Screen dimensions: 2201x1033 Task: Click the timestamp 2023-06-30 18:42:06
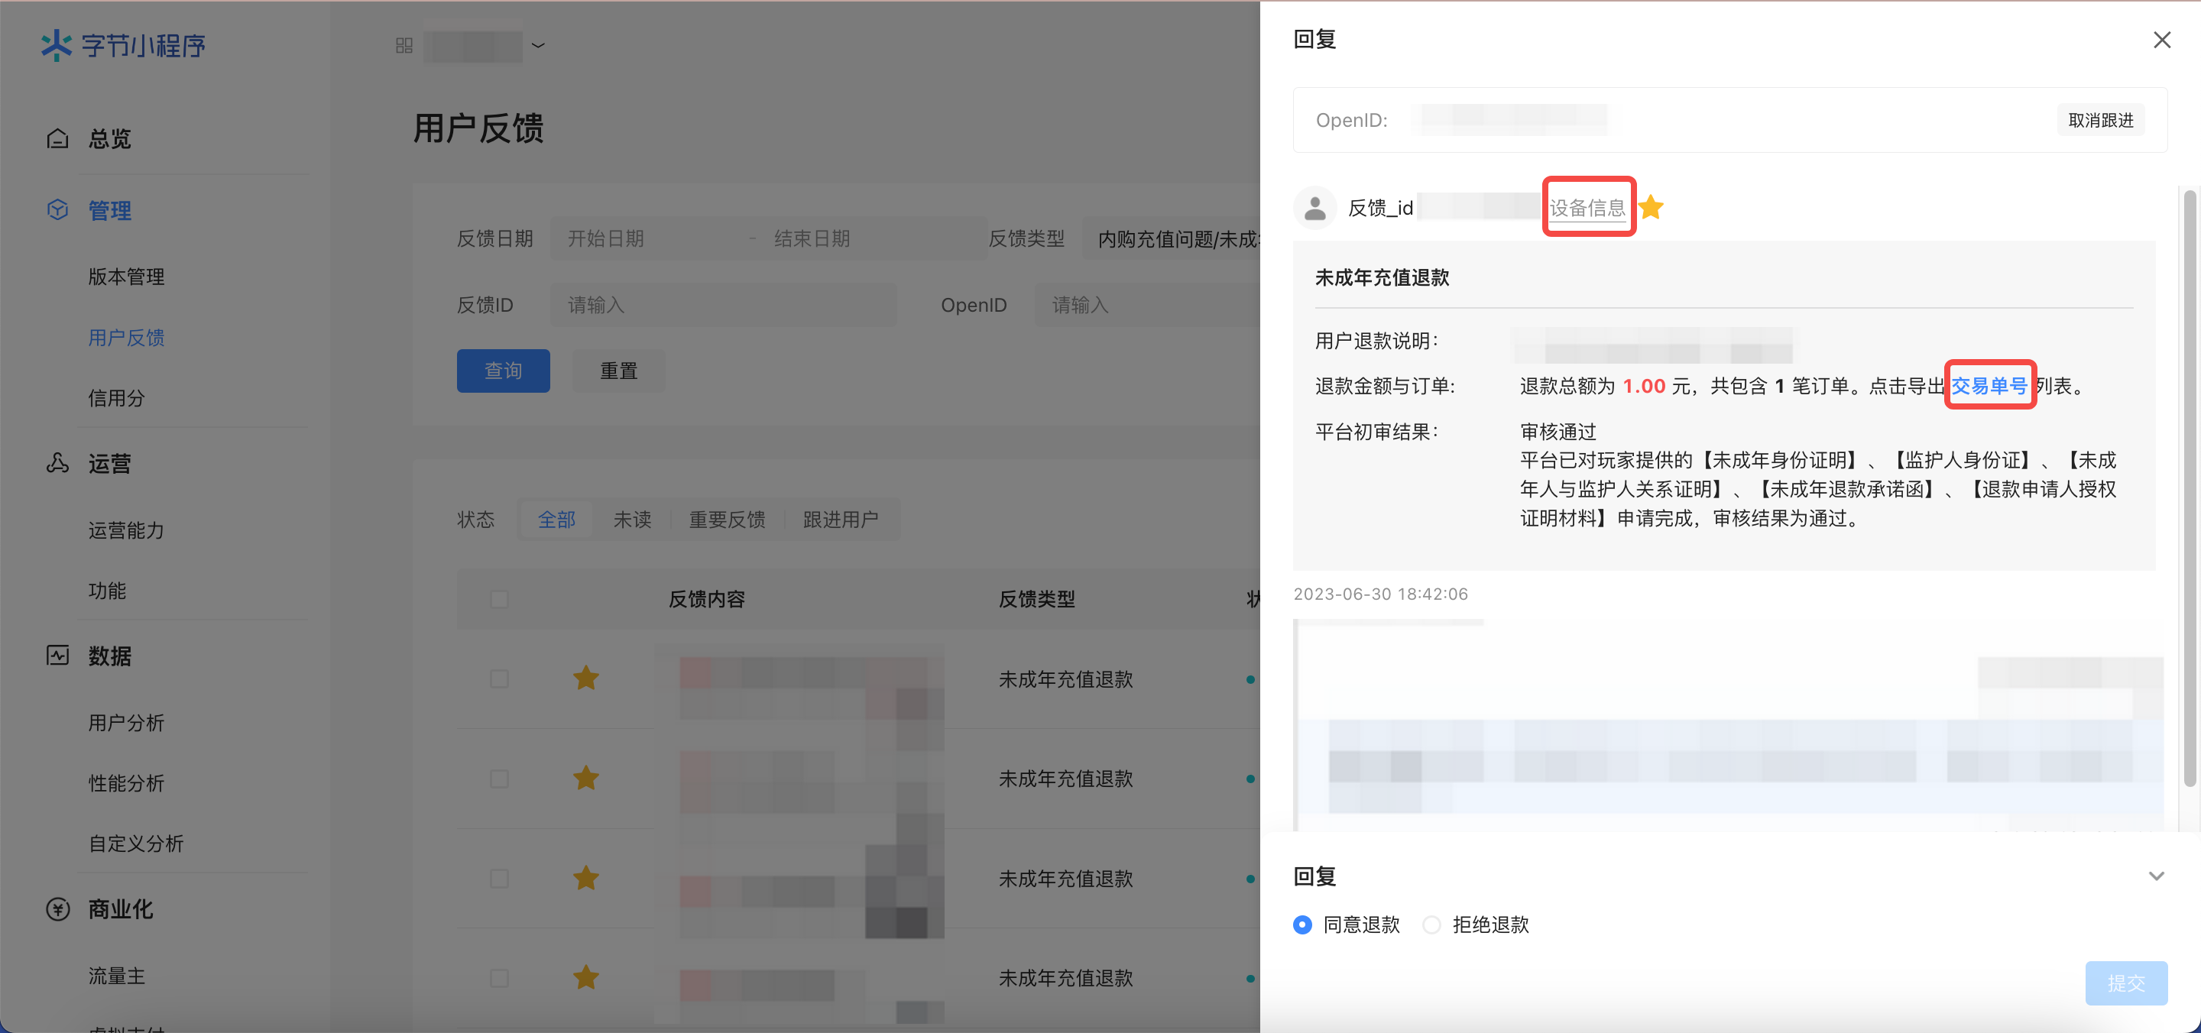click(x=1381, y=594)
